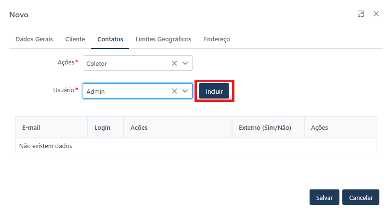Close the Novo dialog
The height and width of the screenshot is (212, 389).
point(376,14)
